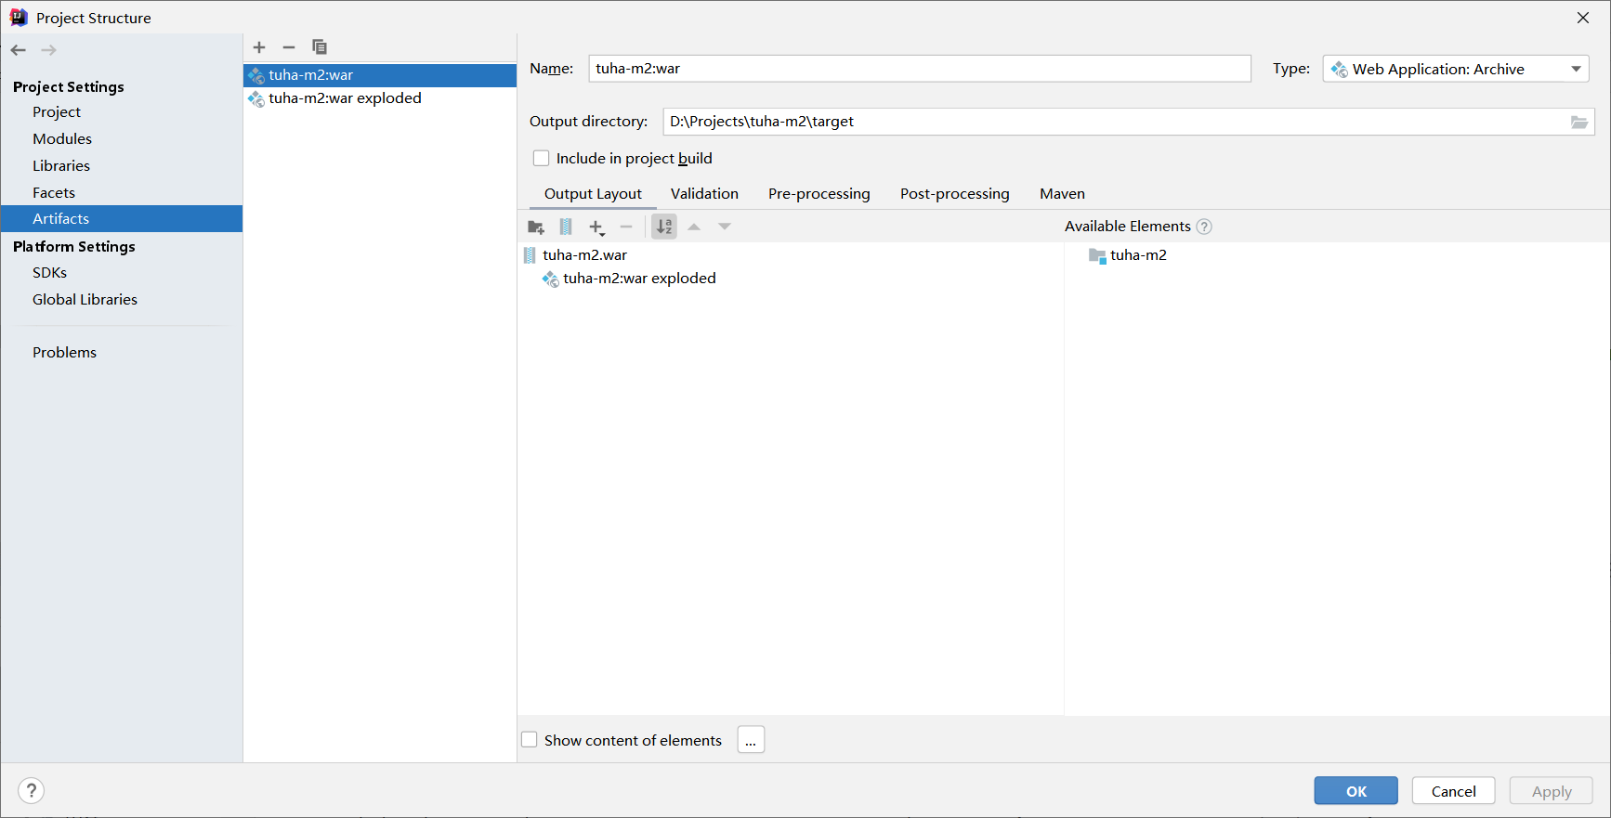The height and width of the screenshot is (818, 1611).
Task: Create a directory in output layout
Action: 536,227
